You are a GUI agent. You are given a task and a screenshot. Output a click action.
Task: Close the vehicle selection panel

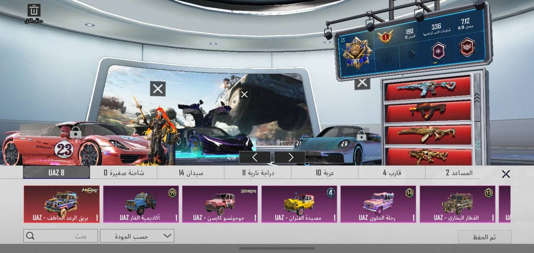[506, 174]
